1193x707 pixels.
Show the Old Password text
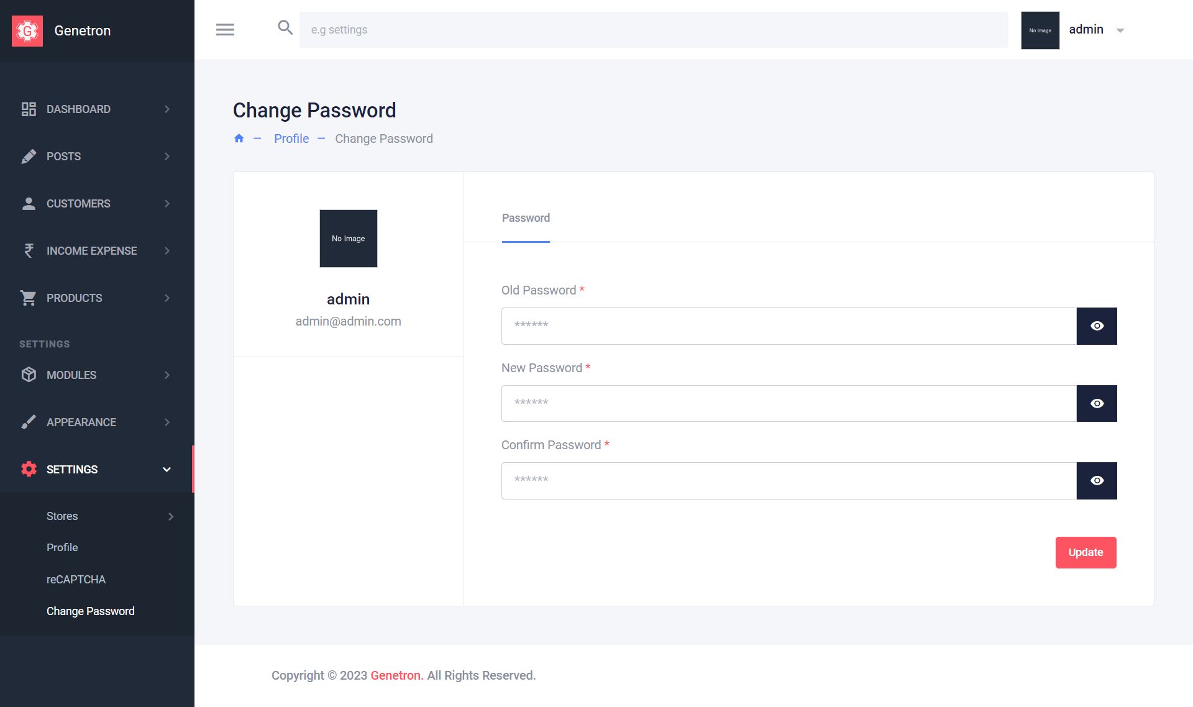pos(1097,326)
